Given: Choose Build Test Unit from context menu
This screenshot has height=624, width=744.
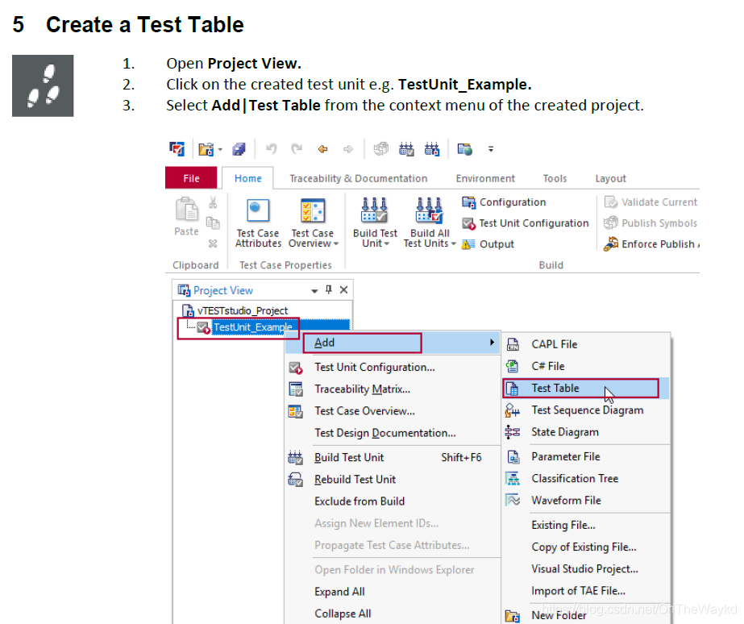Looking at the screenshot, I should click(x=393, y=457).
